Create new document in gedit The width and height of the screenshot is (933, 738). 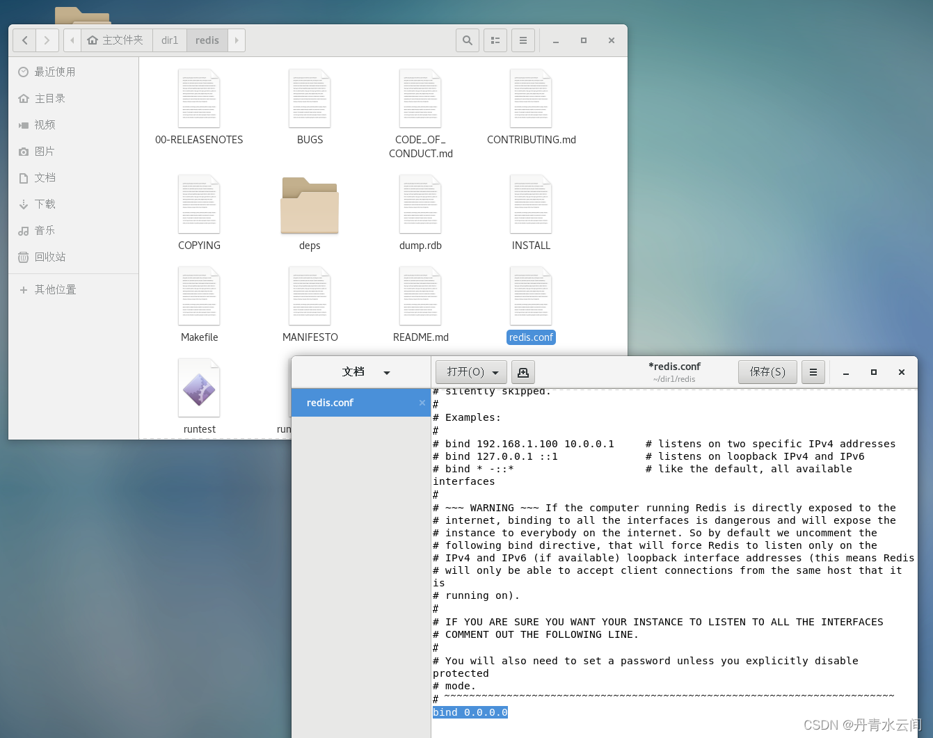tap(523, 372)
